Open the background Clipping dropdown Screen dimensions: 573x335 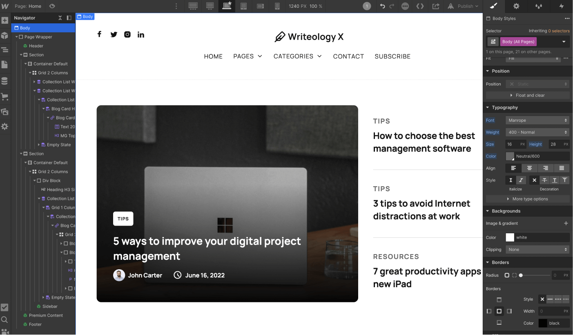coord(537,249)
